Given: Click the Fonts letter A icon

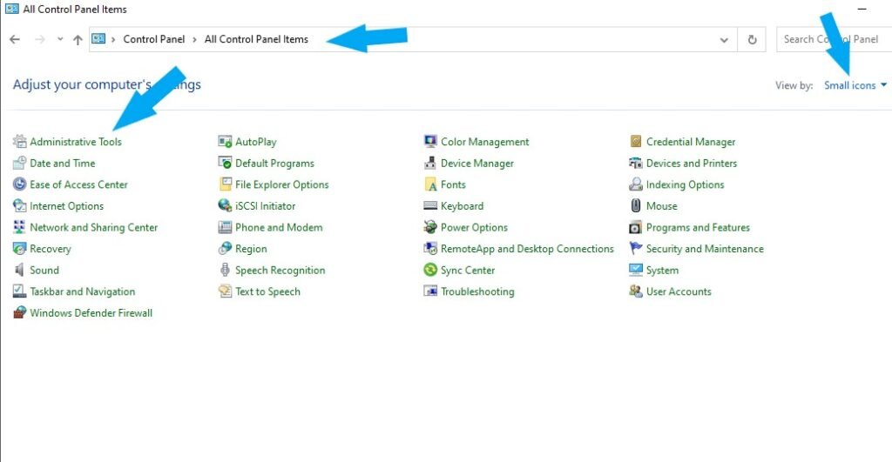Looking at the screenshot, I should tap(430, 184).
